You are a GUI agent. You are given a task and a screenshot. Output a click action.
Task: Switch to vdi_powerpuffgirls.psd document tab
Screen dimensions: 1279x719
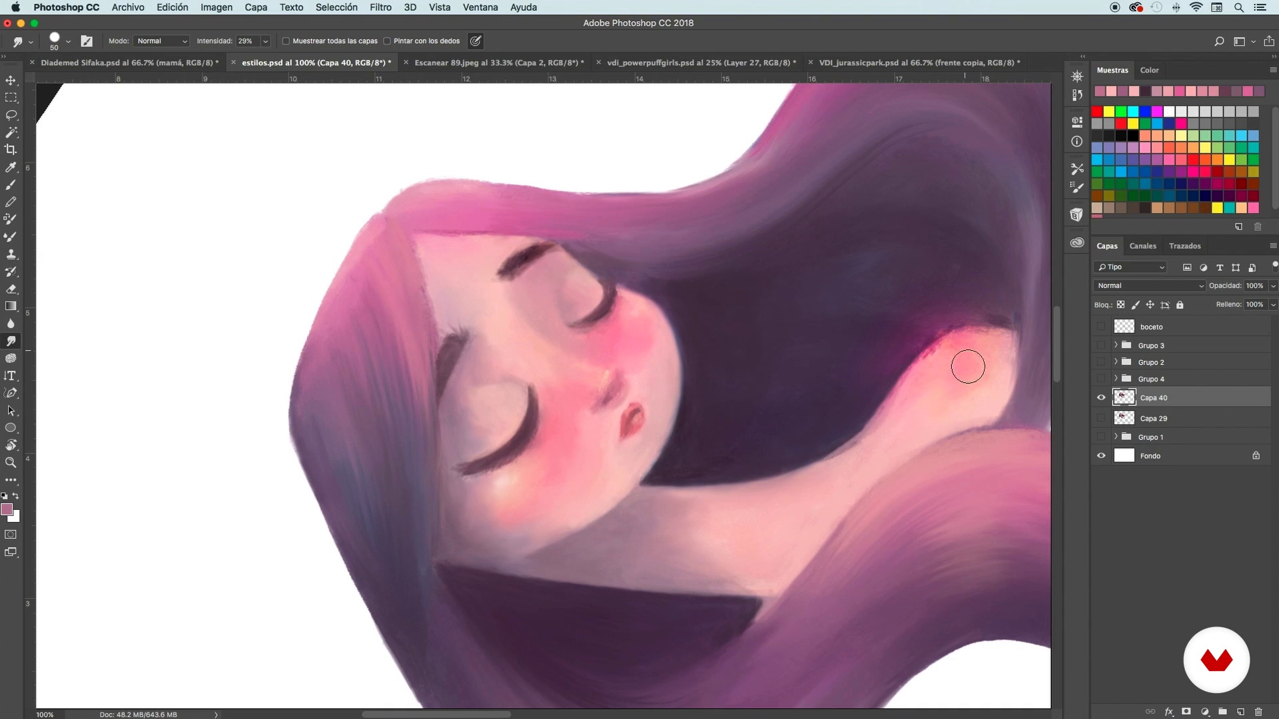pos(701,63)
